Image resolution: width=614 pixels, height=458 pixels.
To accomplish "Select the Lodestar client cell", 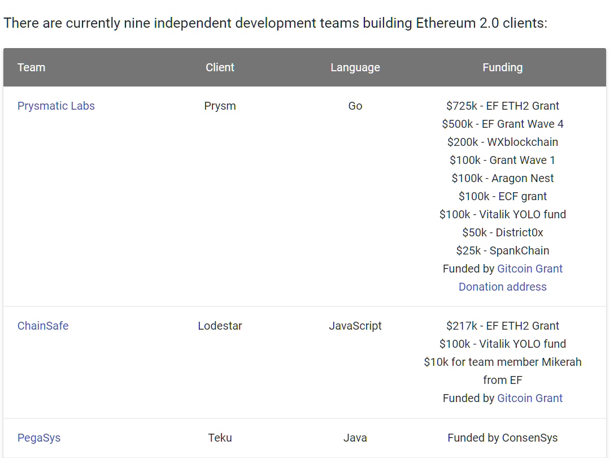I will [220, 326].
